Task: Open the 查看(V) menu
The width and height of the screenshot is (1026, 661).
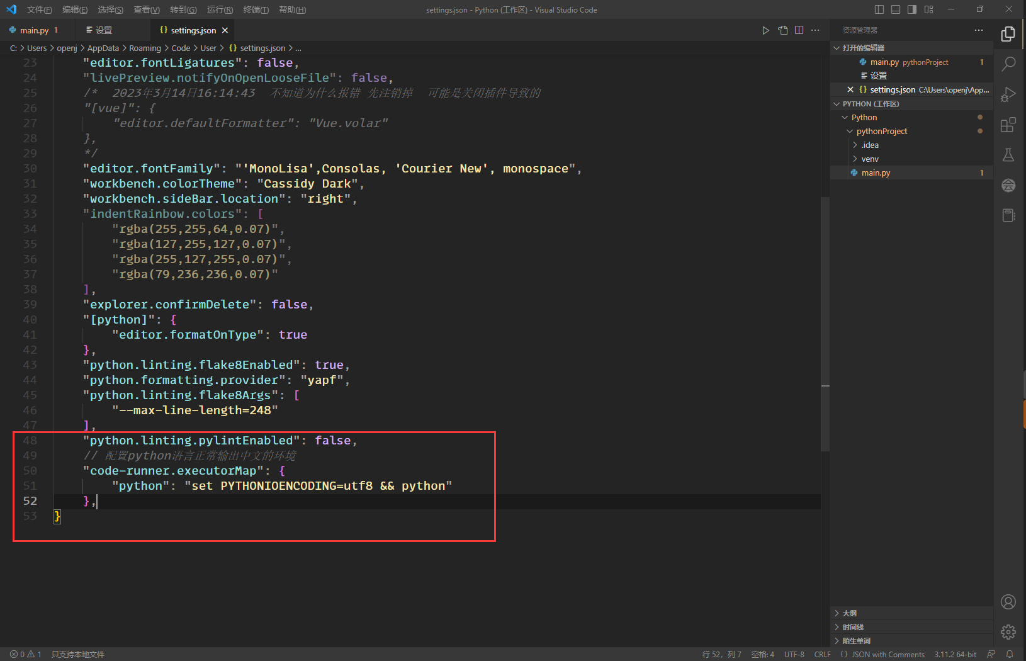Action: (147, 9)
